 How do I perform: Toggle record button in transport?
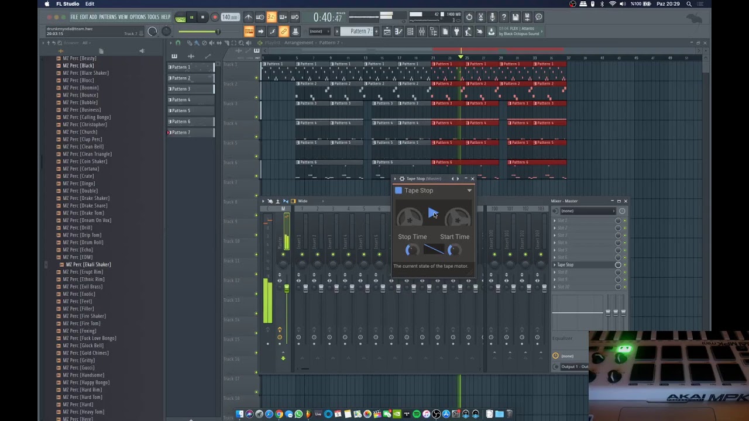pos(215,18)
